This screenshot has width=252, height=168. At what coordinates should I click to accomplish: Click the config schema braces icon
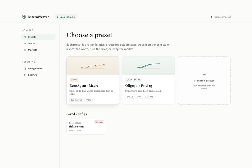coord(25,69)
